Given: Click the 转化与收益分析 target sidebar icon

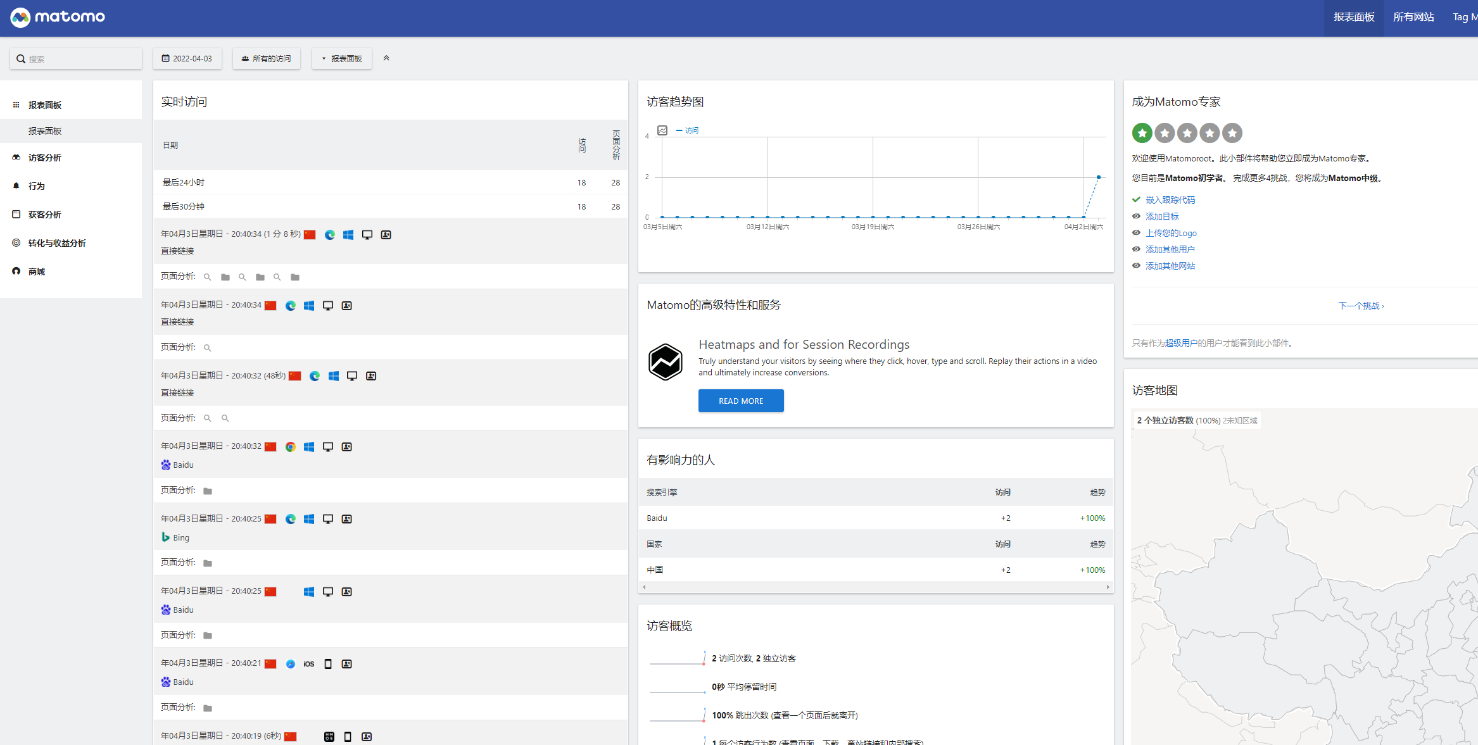Looking at the screenshot, I should 16,243.
